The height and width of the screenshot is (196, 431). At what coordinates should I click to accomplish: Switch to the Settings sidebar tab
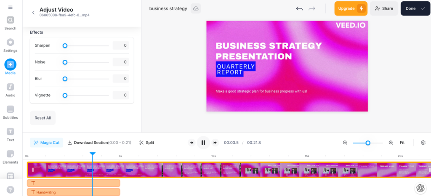(x=11, y=45)
